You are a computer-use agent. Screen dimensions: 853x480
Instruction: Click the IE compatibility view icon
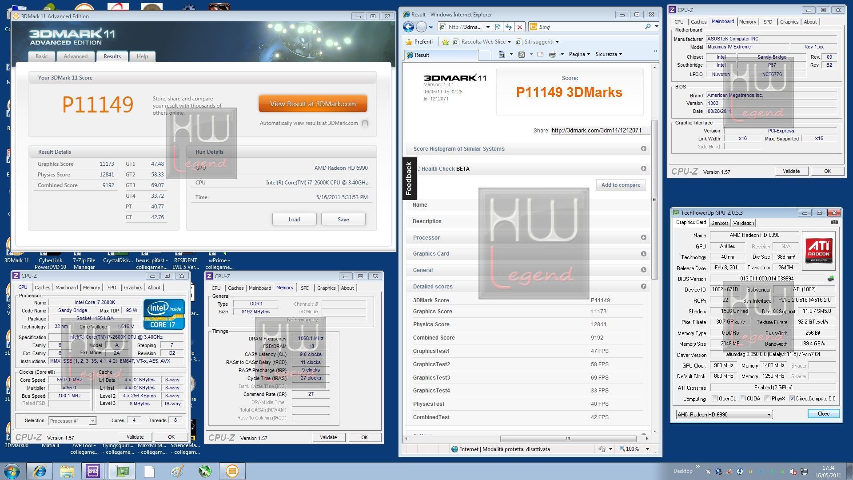pos(498,27)
